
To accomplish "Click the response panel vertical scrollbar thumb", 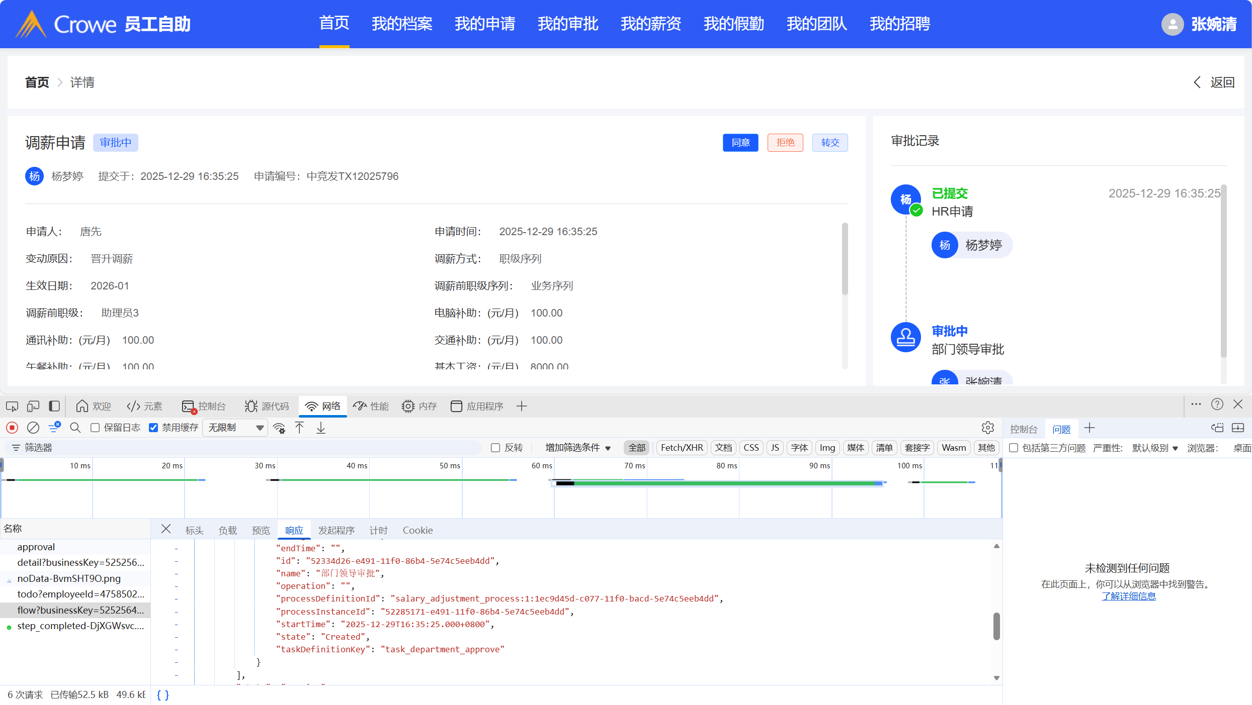I will pyautogui.click(x=996, y=626).
